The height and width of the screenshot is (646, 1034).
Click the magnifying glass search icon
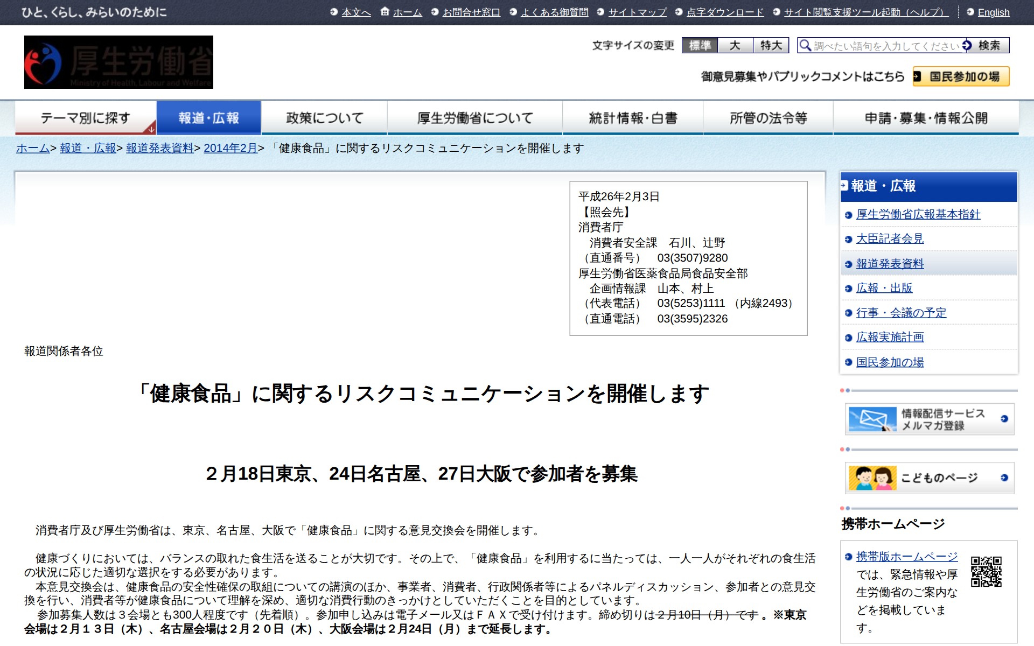[x=805, y=45]
